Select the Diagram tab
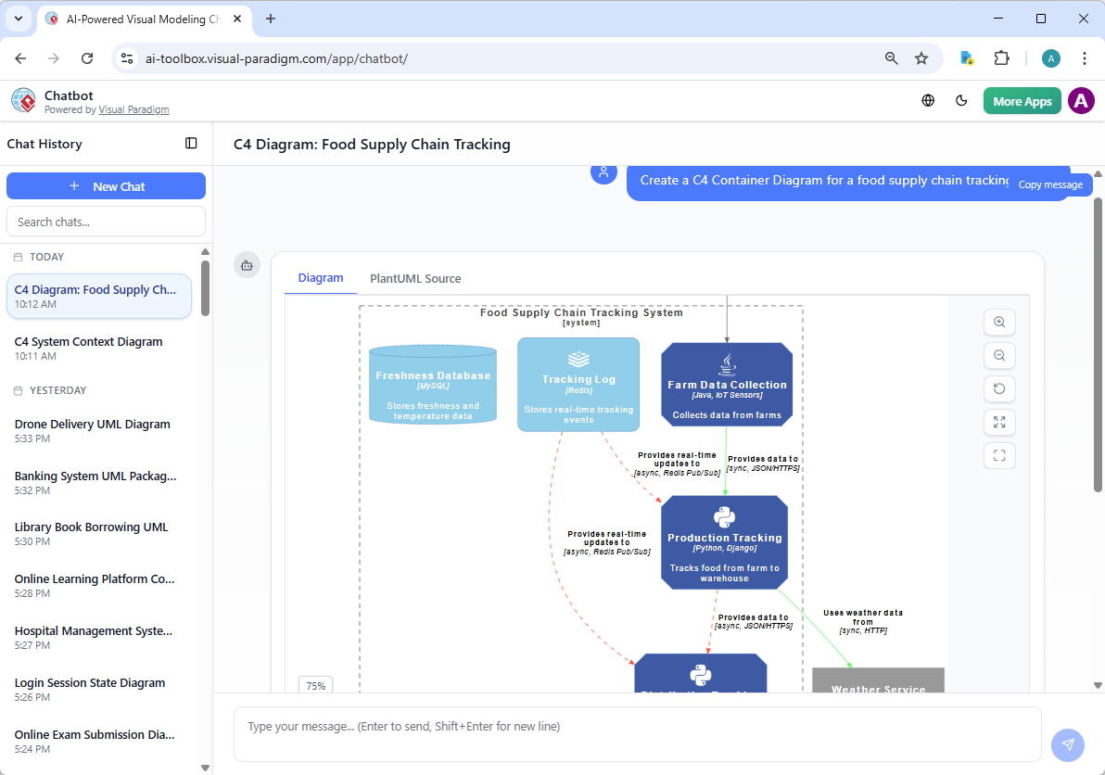1105x775 pixels. (320, 278)
